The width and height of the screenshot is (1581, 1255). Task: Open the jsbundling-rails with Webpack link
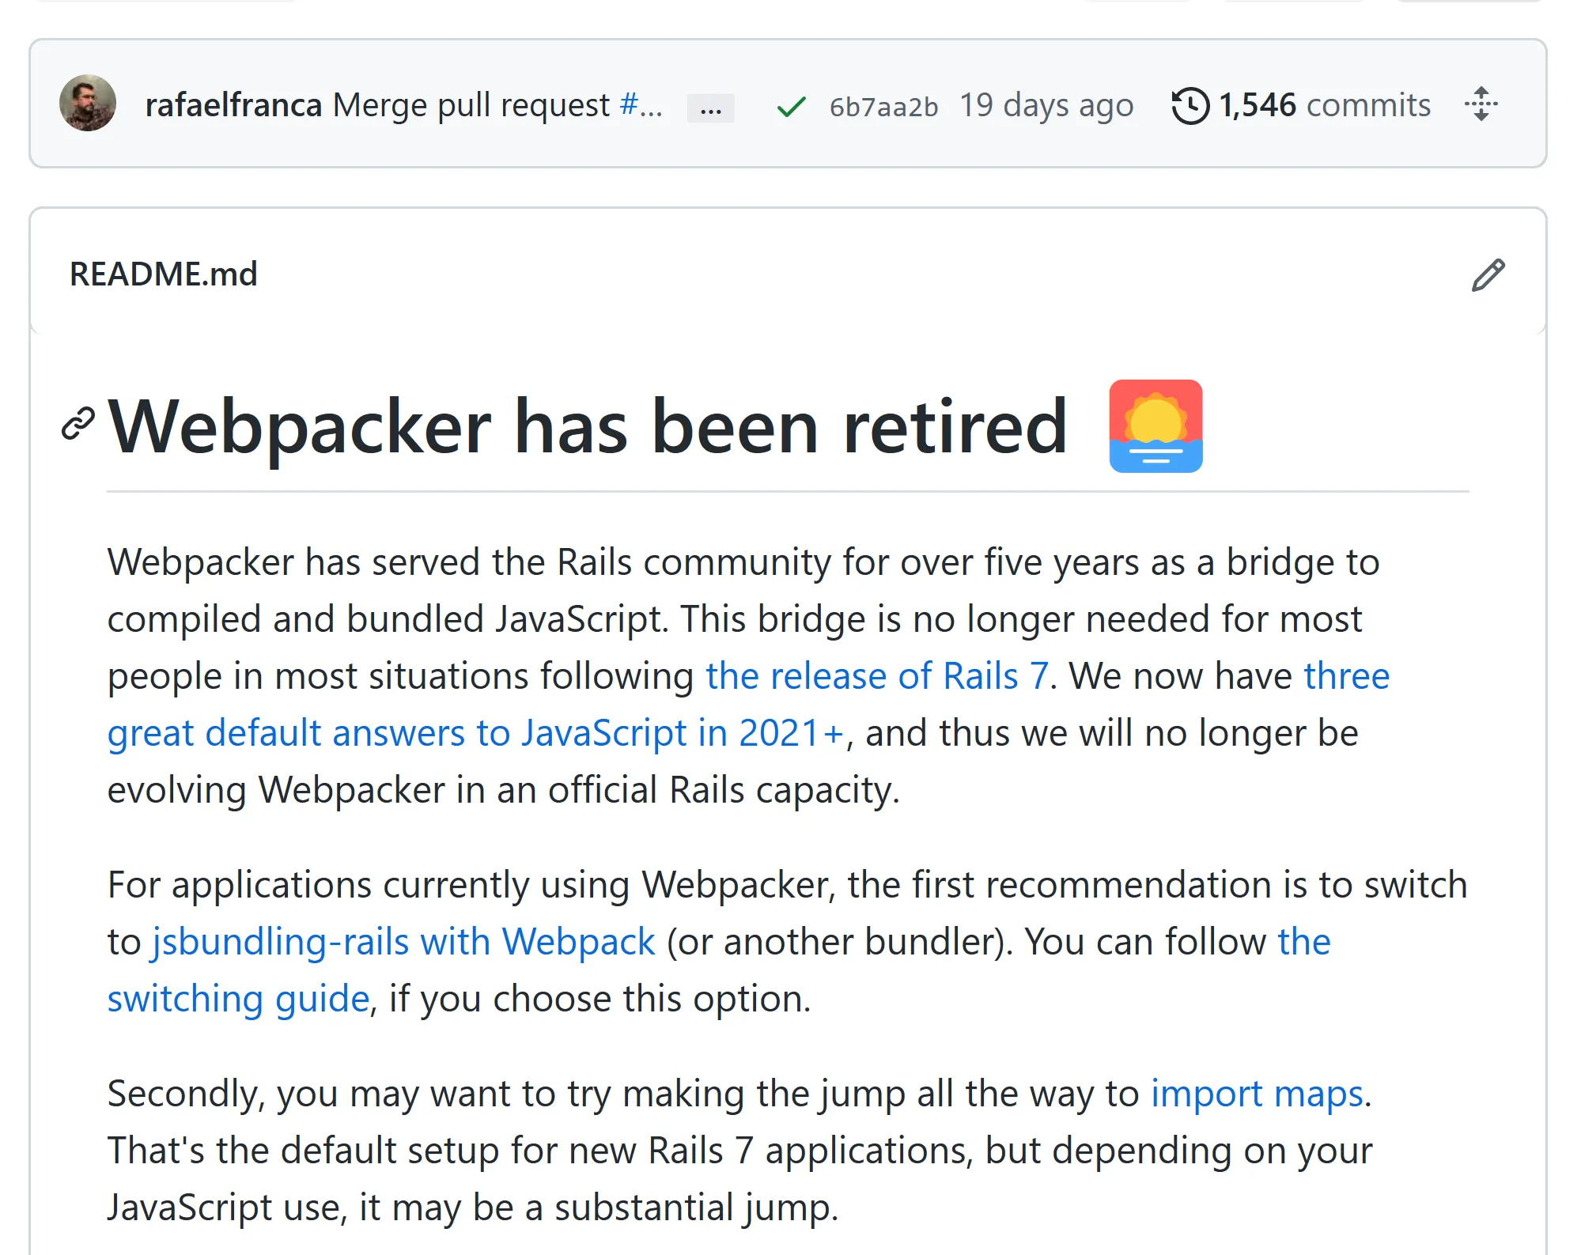point(402,941)
